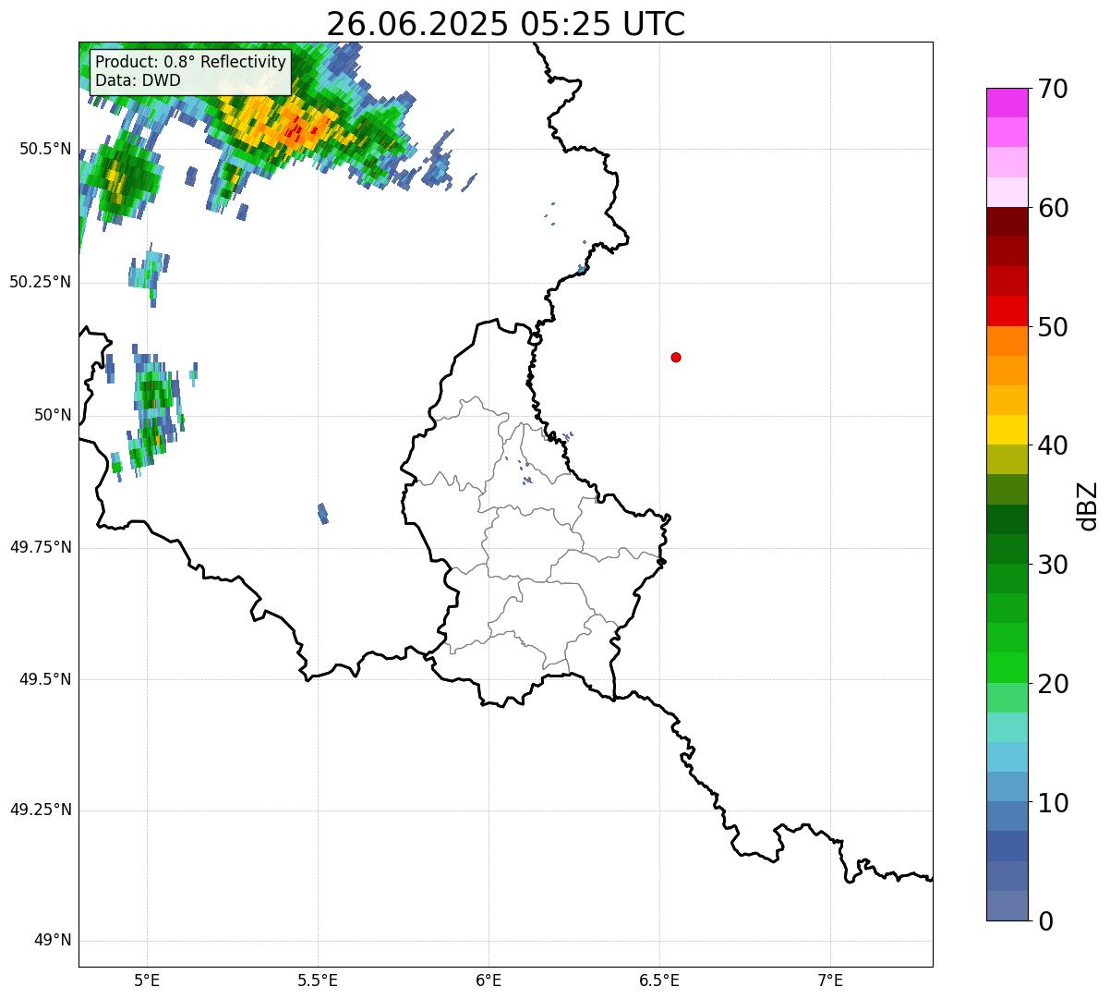Click the small isolated echo near 5.5°E 49.8°N

pyautogui.click(x=323, y=514)
